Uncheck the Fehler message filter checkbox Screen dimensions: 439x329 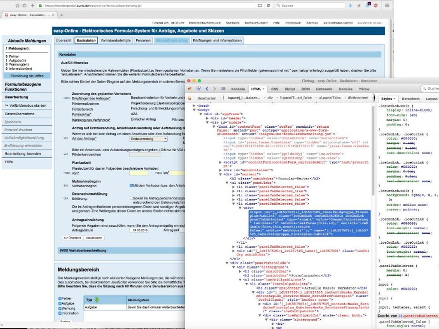59,298
